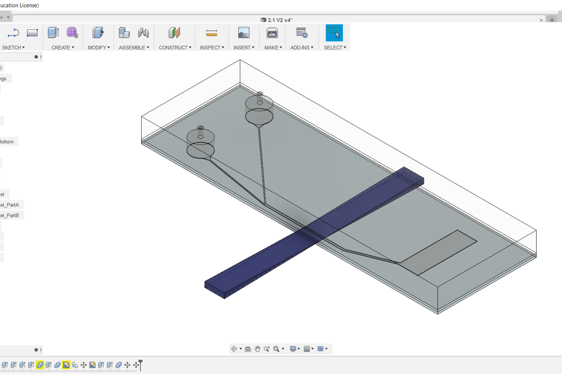Viewport: 562px width, 374px height.
Task: Click the Extrude tool icon in Create
Action: point(53,33)
